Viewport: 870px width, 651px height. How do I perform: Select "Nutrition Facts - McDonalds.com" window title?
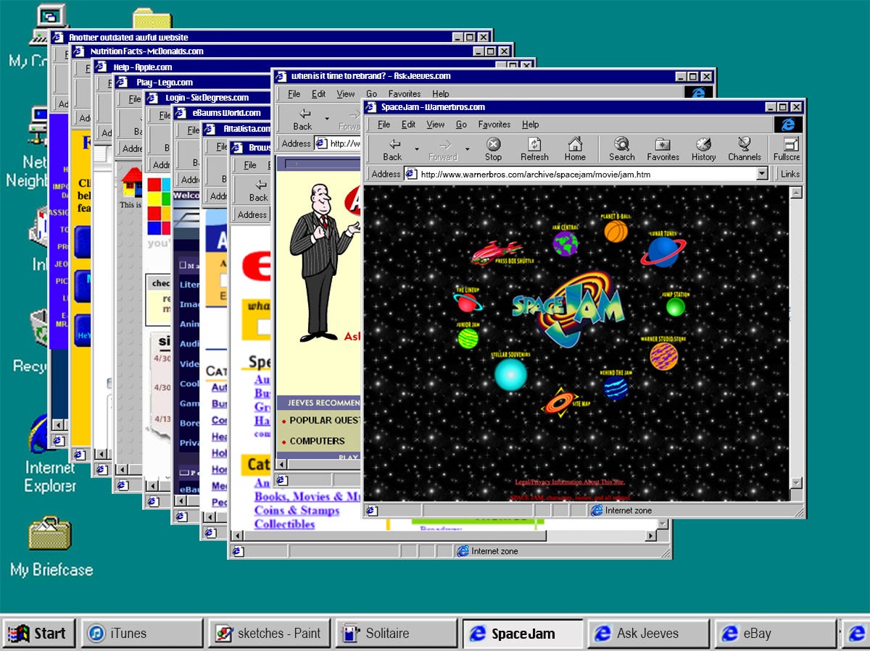(x=291, y=51)
